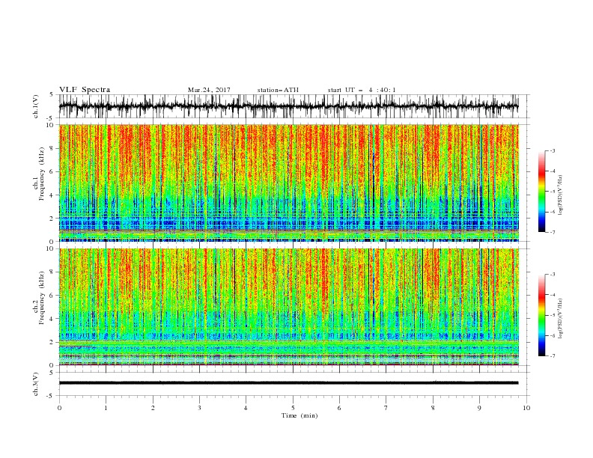This screenshot has height=458, width=593.
Task: Click the '8' kHz tick on ch.2 frequency axis
Action: 52,272
